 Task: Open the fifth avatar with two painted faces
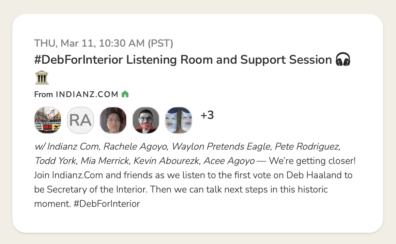coord(179,120)
